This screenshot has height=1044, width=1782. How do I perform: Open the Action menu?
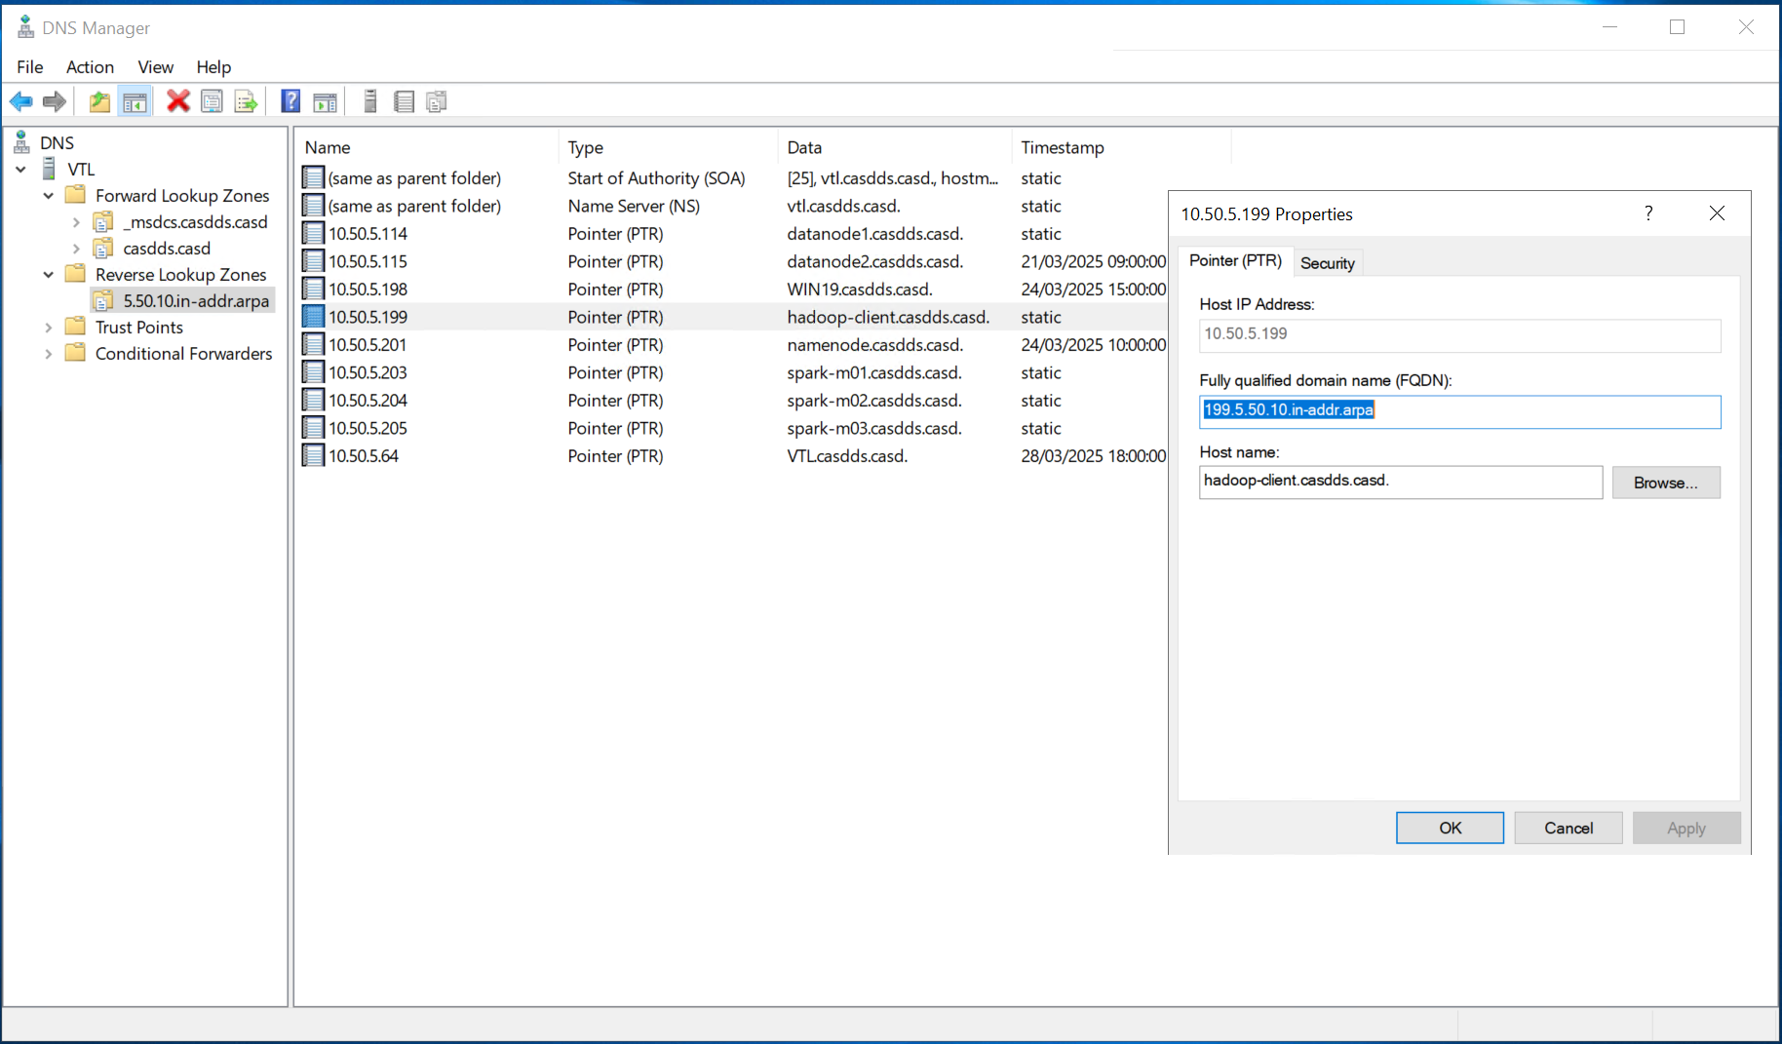click(x=90, y=66)
